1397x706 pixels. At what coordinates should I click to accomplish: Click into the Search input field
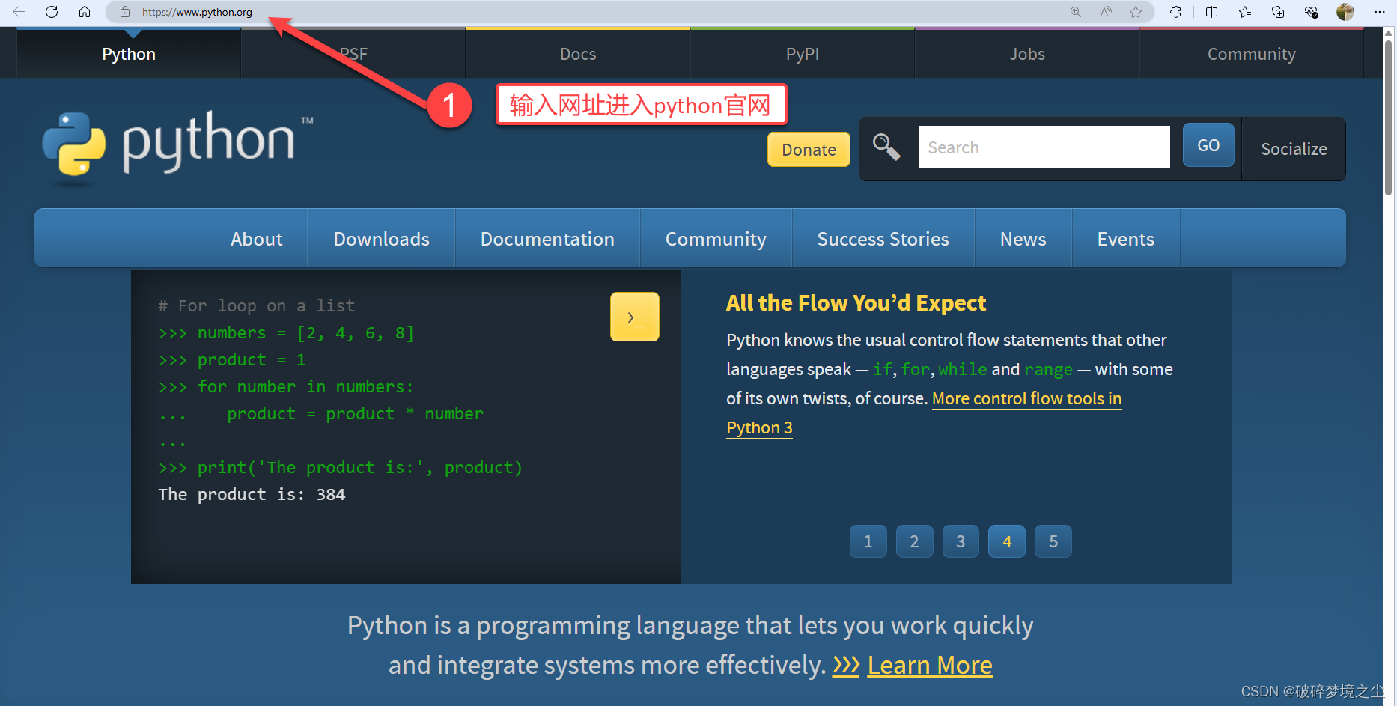click(1044, 147)
